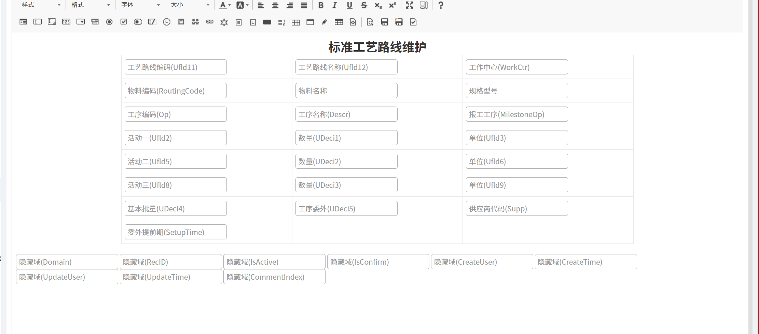Viewport: 759px width, 334px height.
Task: Insert a checkbox control from toolbar
Action: [124, 22]
